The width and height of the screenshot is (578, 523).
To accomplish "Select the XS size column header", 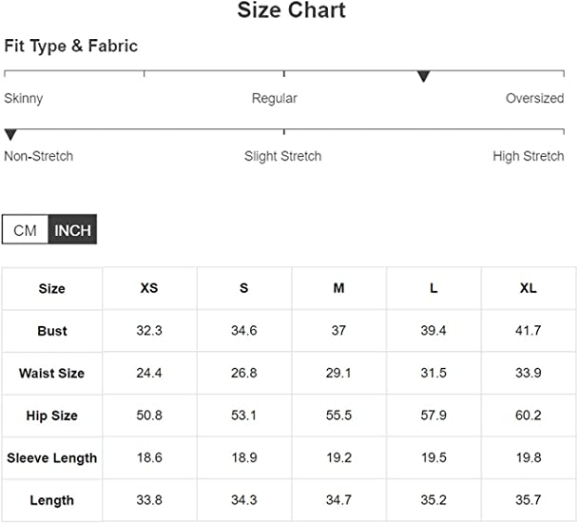I will pos(149,288).
